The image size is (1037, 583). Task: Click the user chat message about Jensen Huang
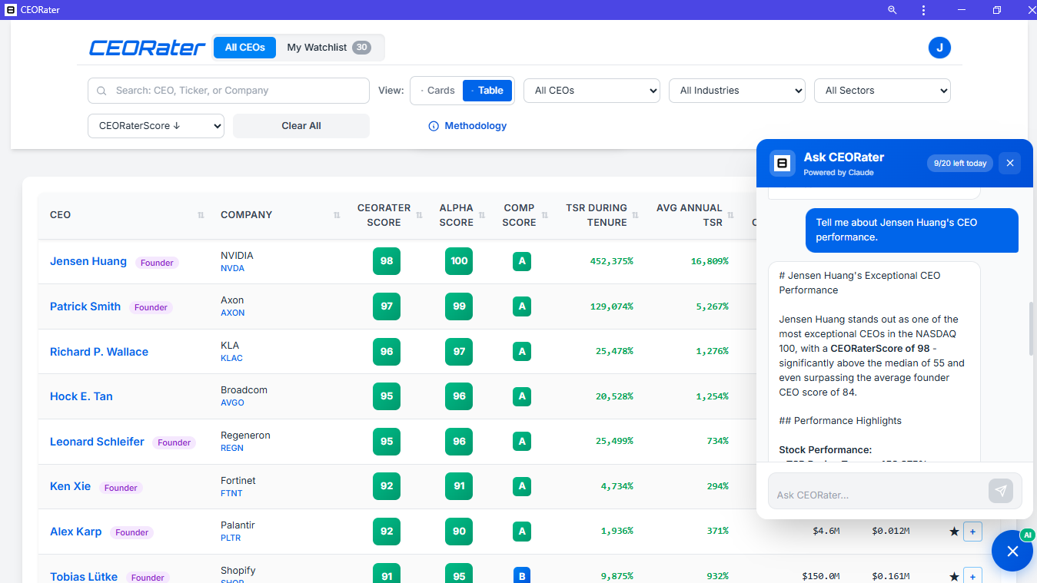click(912, 230)
